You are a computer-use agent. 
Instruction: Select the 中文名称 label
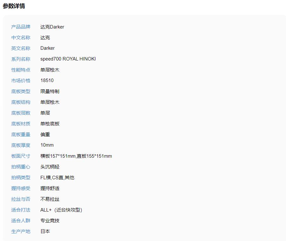[x=21, y=38]
